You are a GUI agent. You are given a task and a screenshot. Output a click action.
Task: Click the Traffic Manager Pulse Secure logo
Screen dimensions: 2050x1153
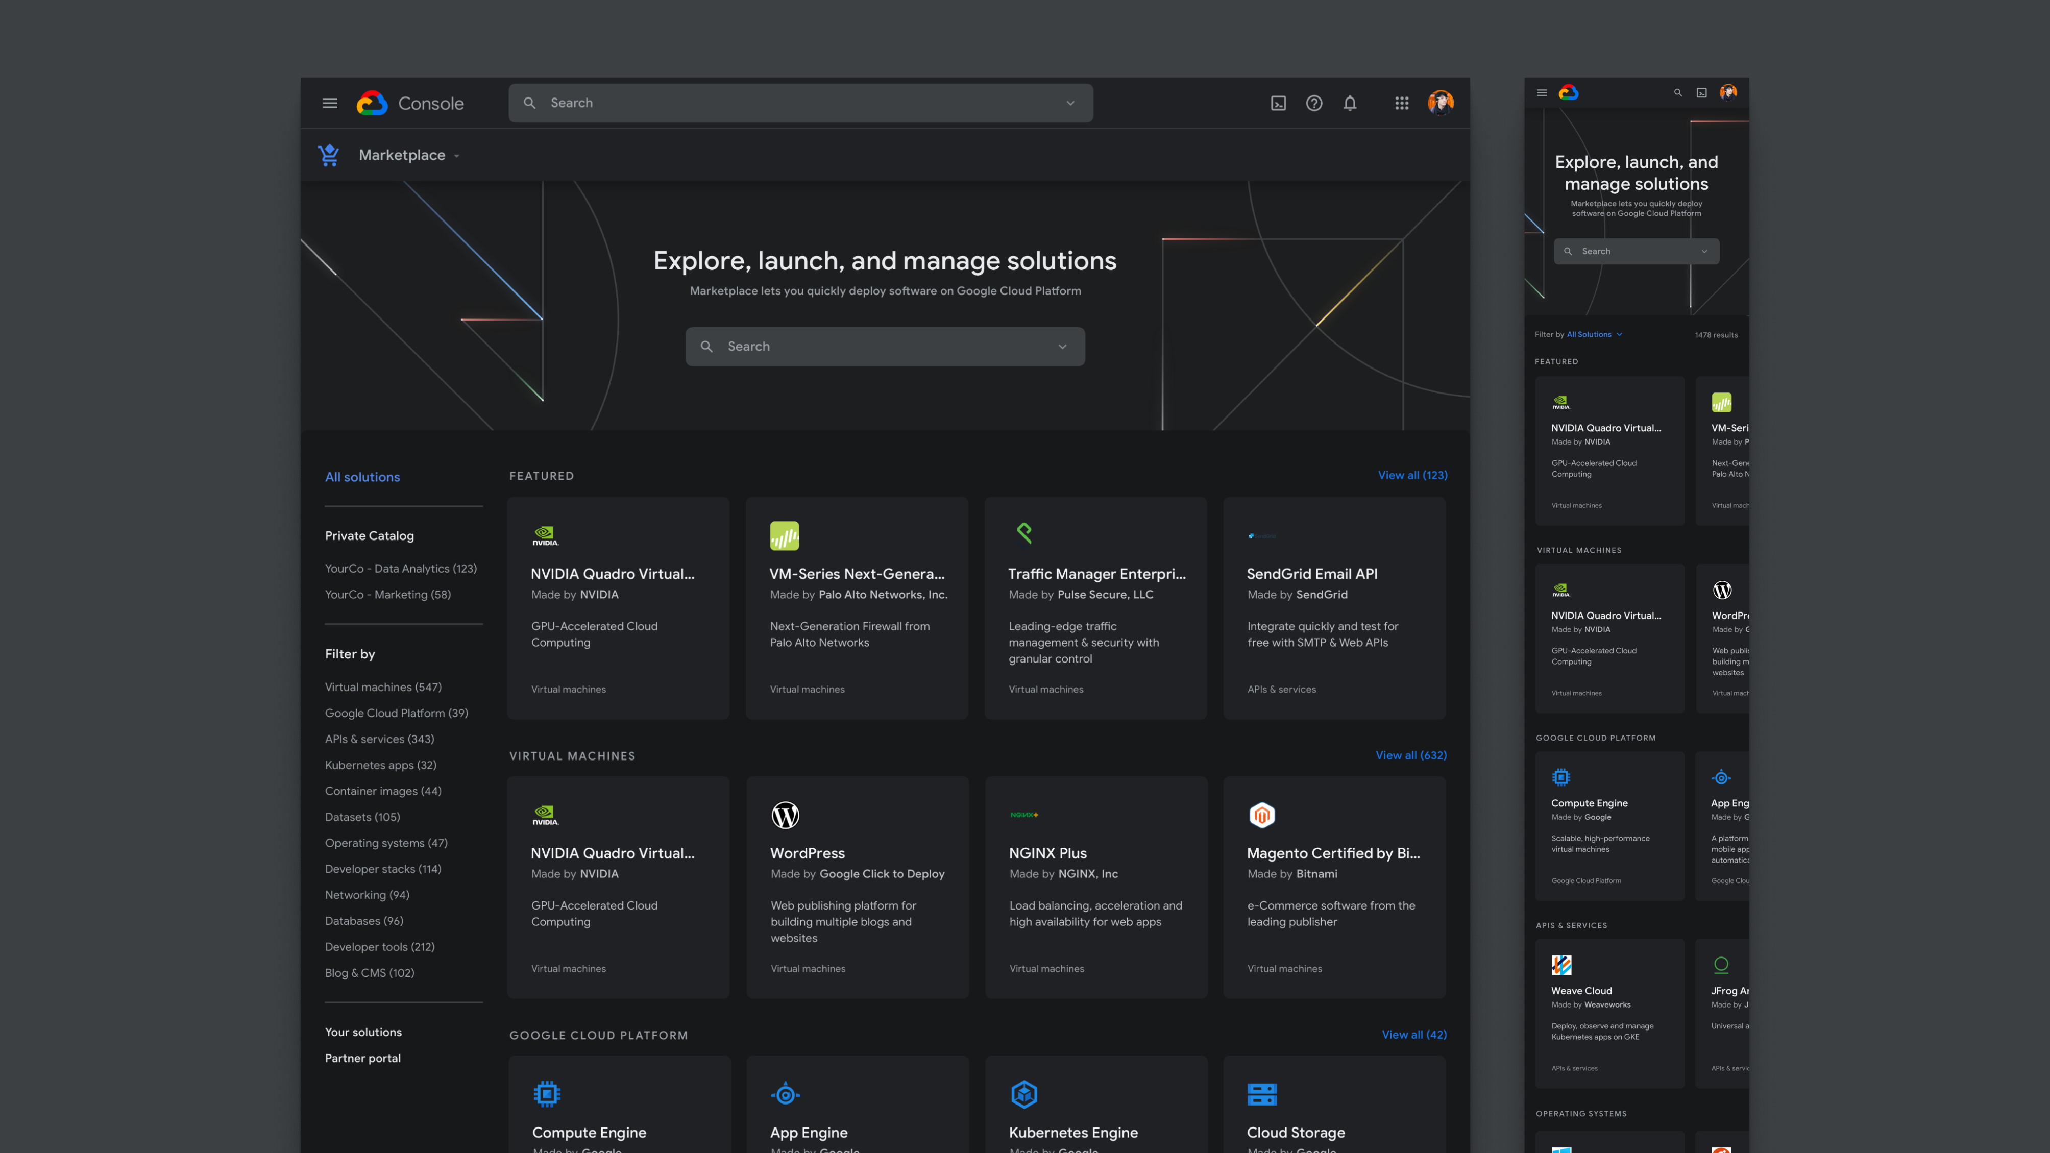pyautogui.click(x=1023, y=532)
